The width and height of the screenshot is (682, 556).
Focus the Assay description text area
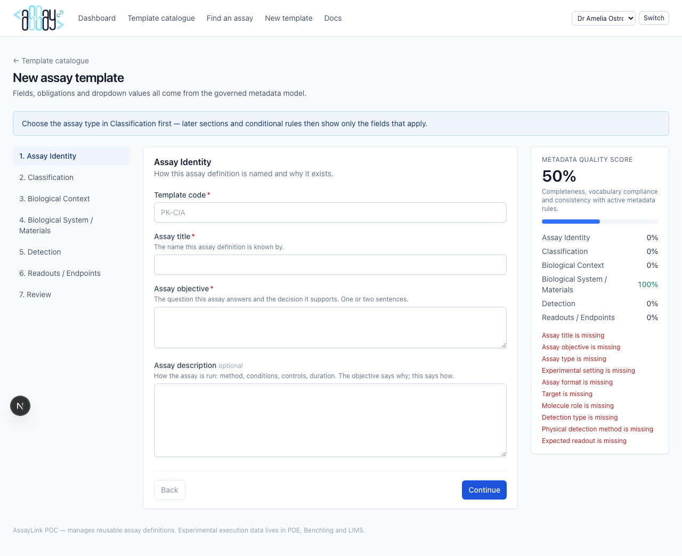pyautogui.click(x=330, y=420)
